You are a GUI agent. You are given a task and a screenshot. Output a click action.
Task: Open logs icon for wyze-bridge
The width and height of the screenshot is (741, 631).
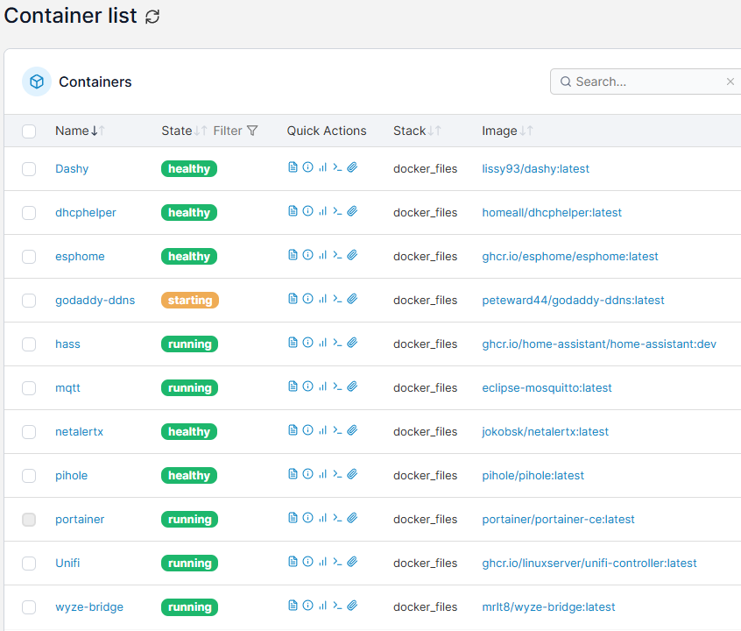(x=293, y=606)
